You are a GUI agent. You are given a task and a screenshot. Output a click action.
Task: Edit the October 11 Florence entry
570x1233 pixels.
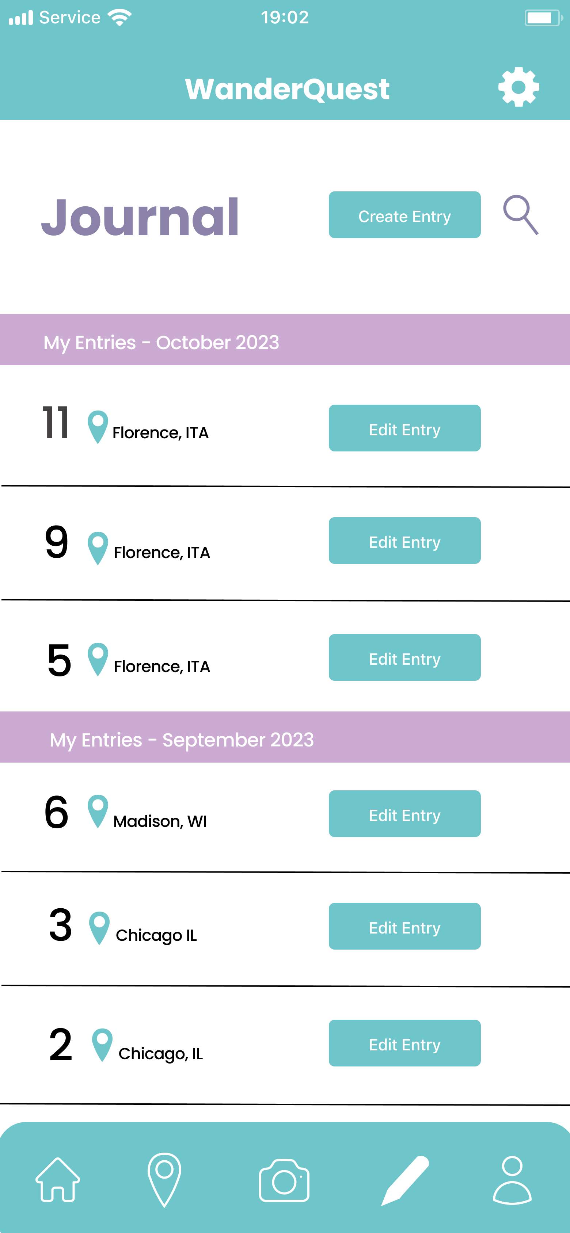coord(405,428)
